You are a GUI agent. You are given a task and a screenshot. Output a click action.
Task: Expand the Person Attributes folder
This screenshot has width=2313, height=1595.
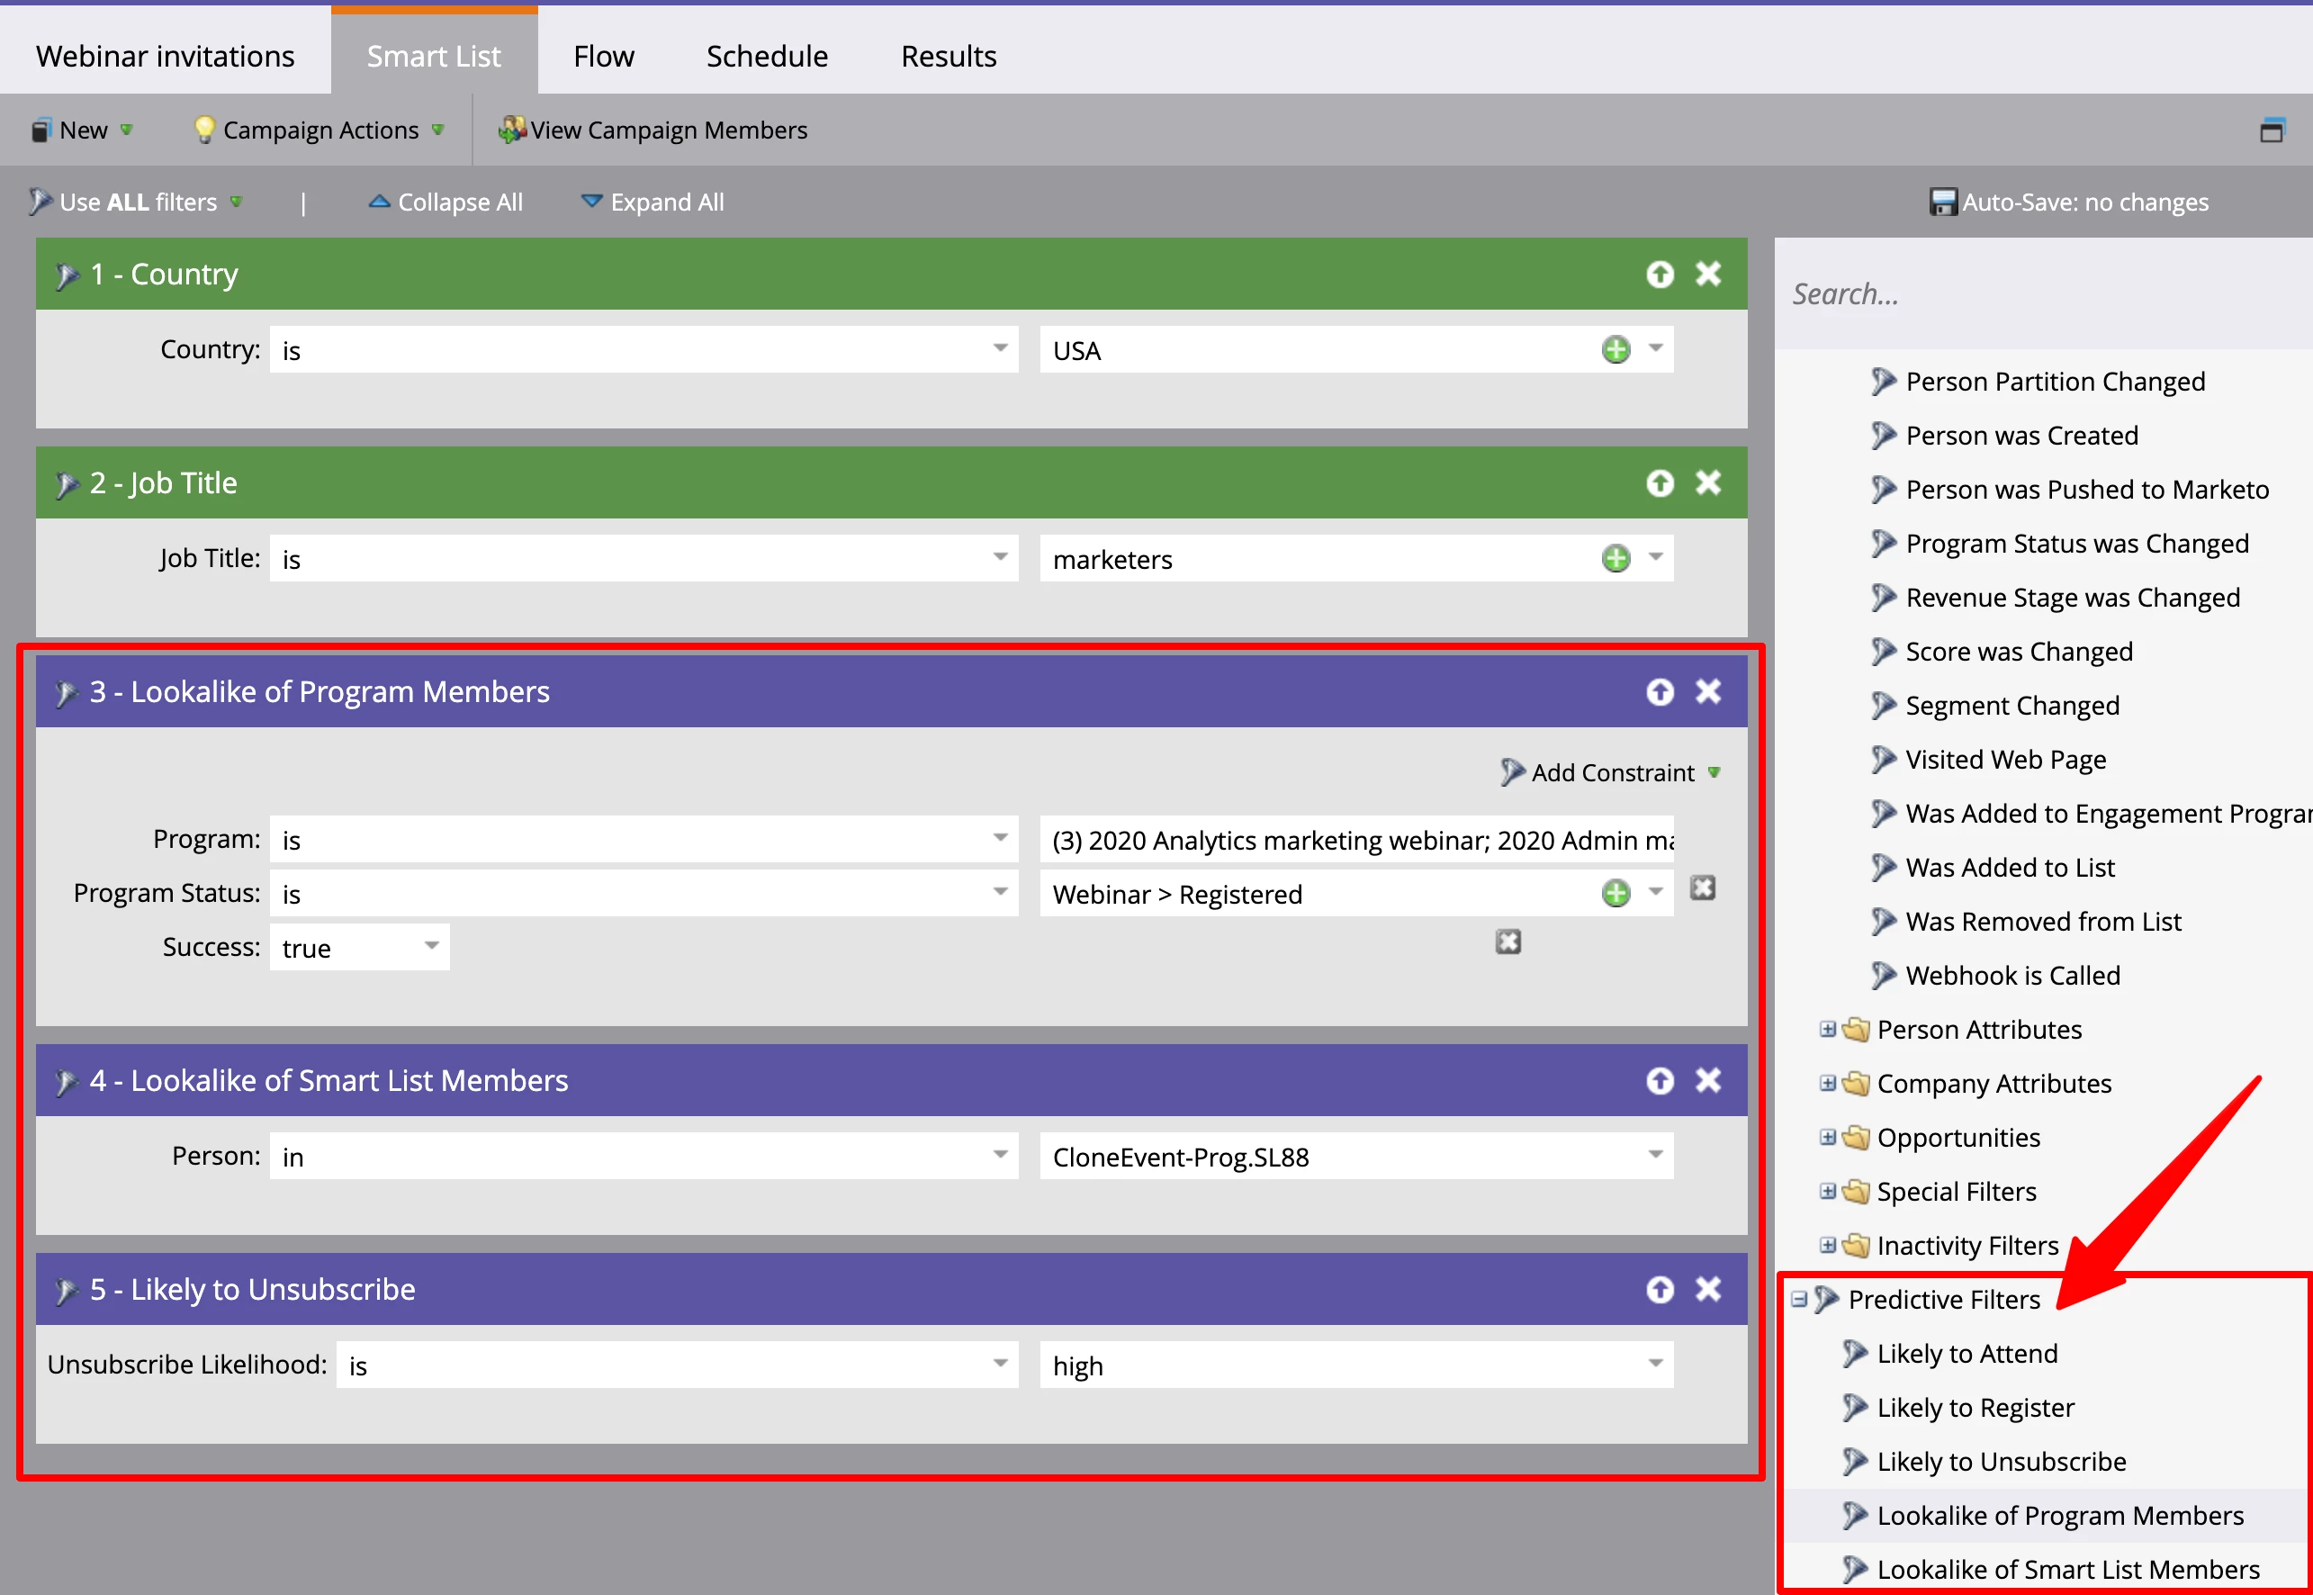(1826, 1030)
